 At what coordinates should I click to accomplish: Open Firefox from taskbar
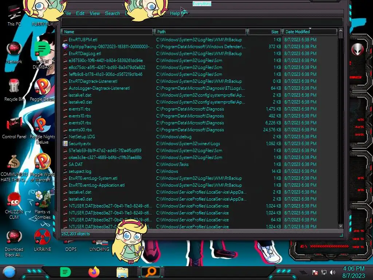click(94, 272)
